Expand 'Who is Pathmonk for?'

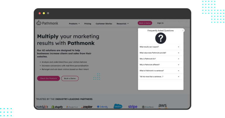(161, 59)
